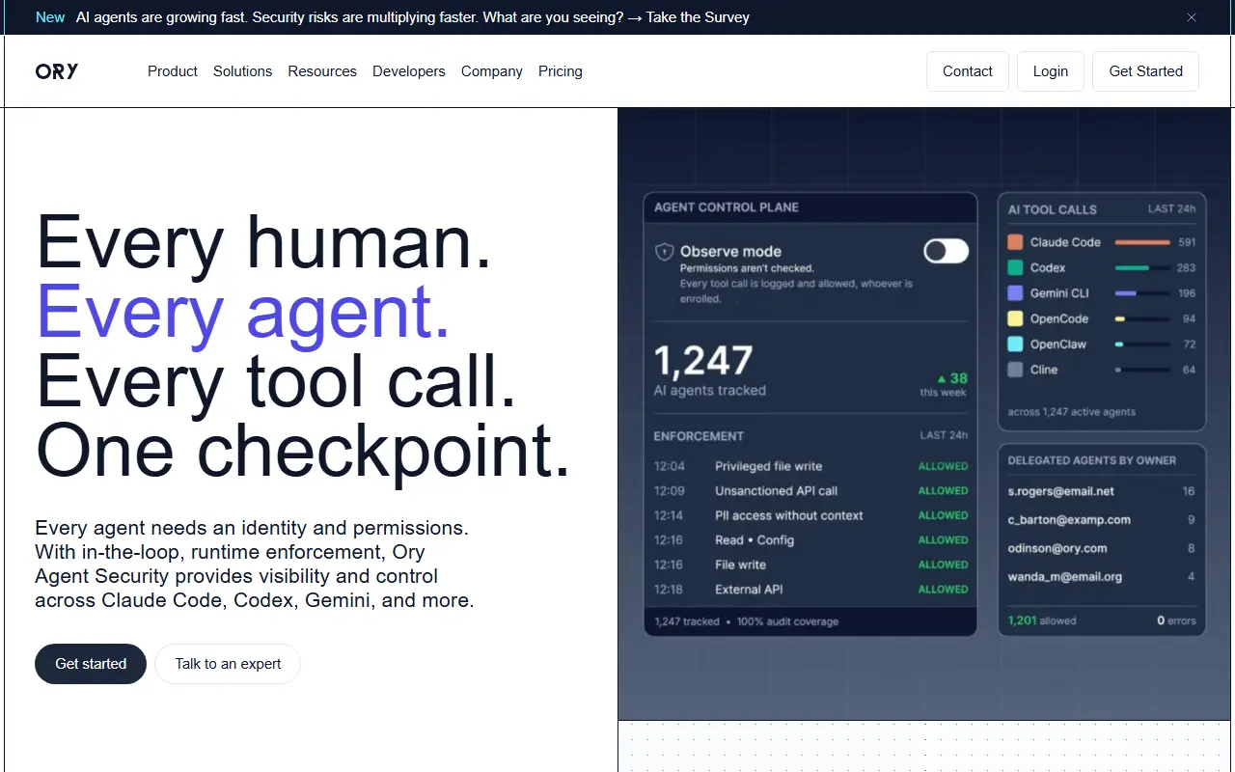Toggle the Observe mode switch
1235x772 pixels.
(946, 252)
